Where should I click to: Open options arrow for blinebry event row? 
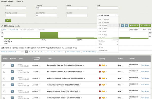[x=12, y=78]
